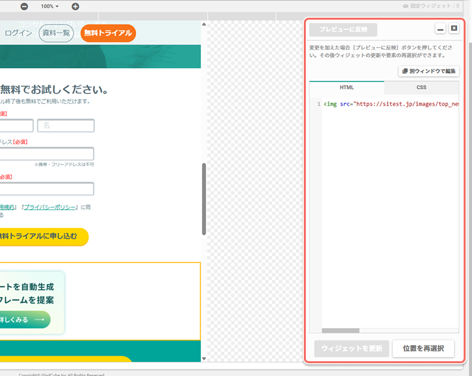This screenshot has height=376, width=472.
Task: Open the プライバシーポリシー link
Action: point(50,207)
